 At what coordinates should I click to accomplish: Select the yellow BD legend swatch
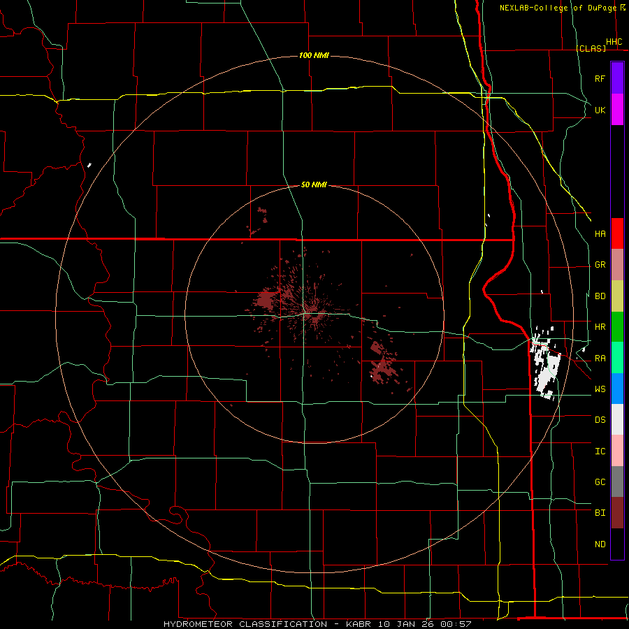tap(617, 296)
